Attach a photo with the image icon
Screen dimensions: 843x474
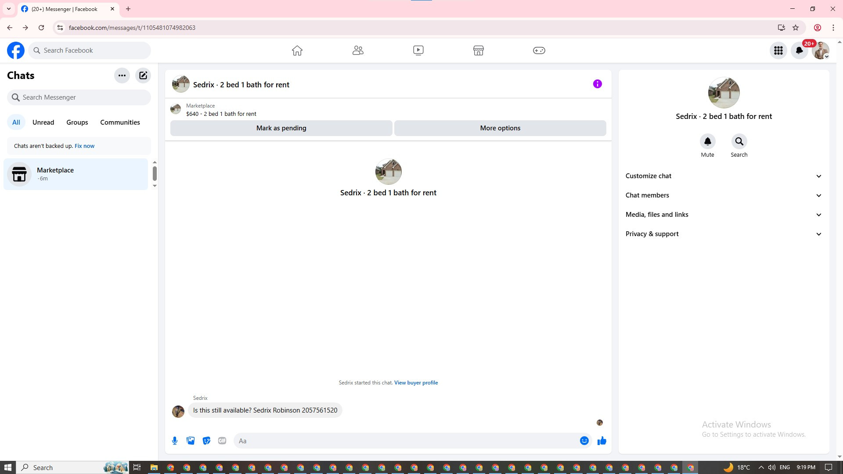tap(191, 441)
